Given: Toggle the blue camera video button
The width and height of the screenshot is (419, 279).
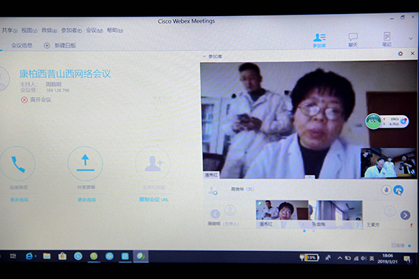Looking at the screenshot, I should click(399, 189).
